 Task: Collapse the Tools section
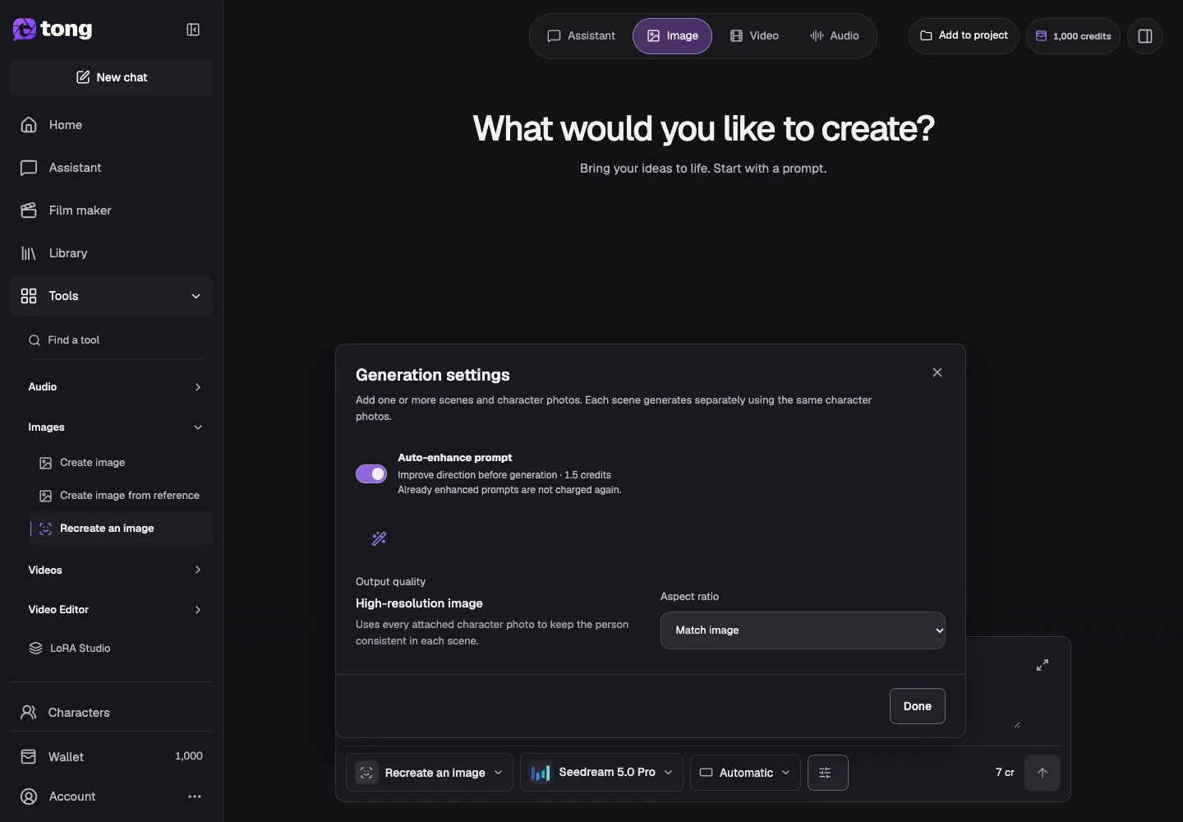[x=111, y=296]
